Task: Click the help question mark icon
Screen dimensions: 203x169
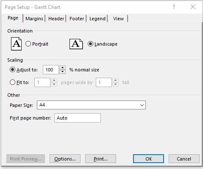Action: click(174, 7)
